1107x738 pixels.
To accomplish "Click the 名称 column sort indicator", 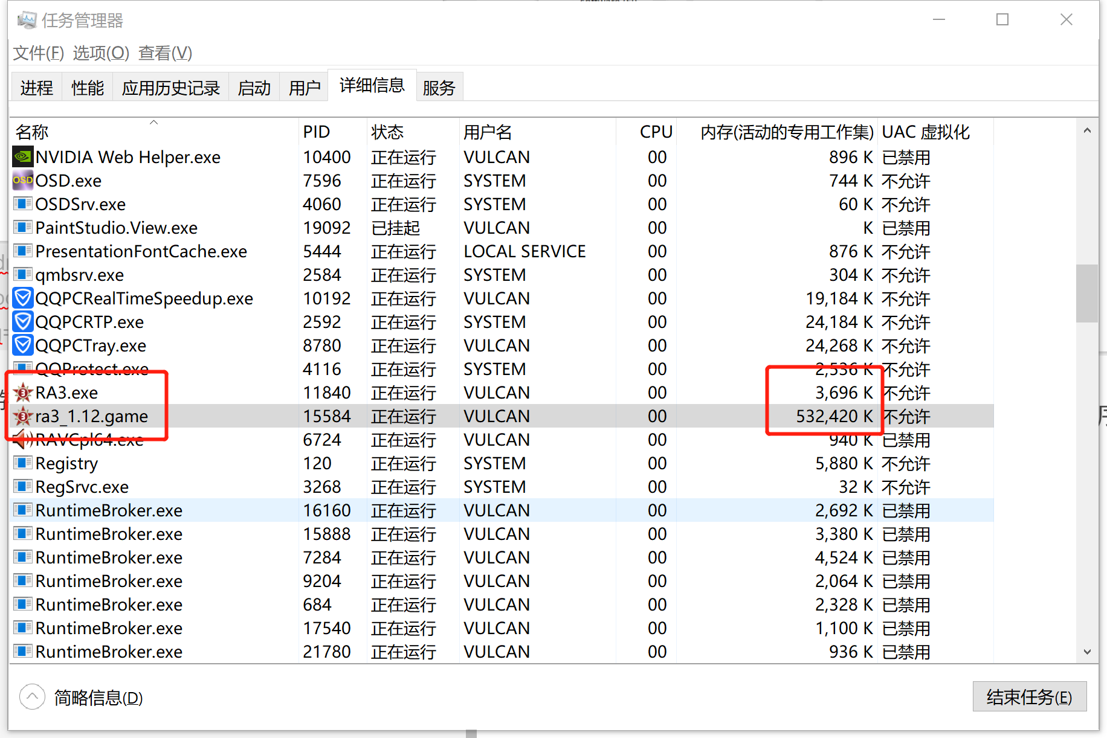I will pyautogui.click(x=153, y=122).
